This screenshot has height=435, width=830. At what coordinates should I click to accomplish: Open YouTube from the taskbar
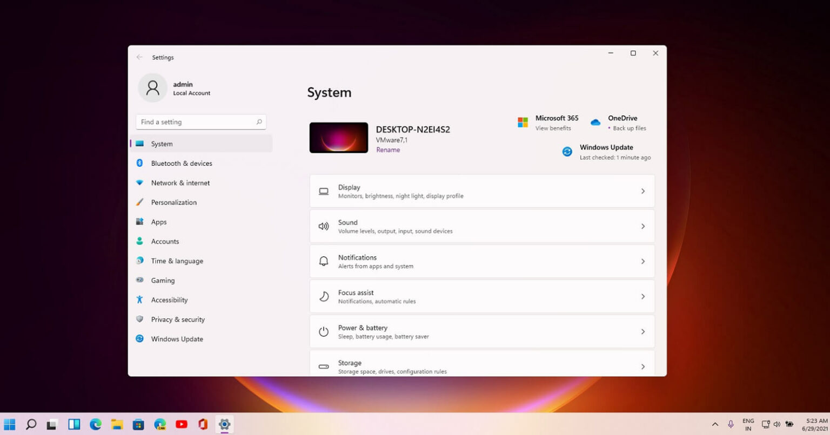(182, 424)
